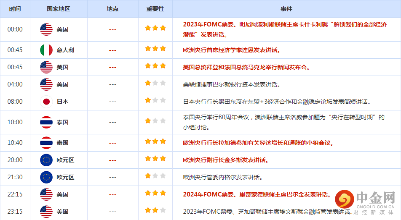Click the 22:15 time cell

click(15, 194)
